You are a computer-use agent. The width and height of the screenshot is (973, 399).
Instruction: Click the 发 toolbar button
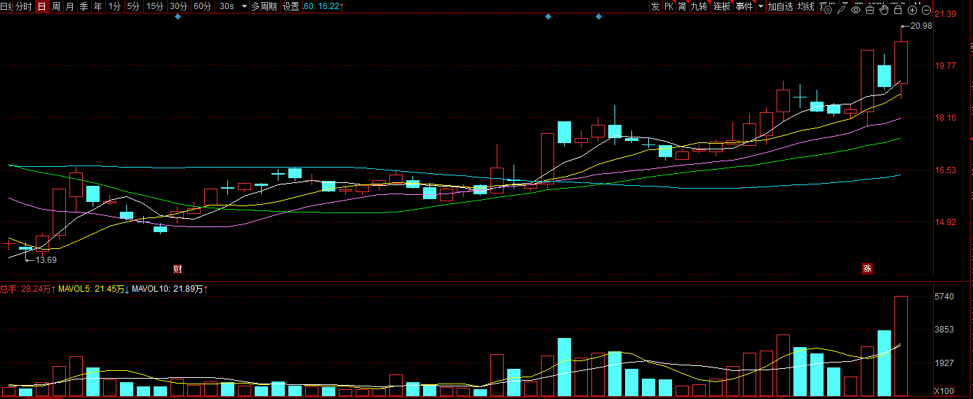[655, 6]
